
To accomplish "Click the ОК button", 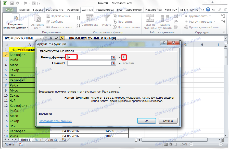I will coord(146,121).
